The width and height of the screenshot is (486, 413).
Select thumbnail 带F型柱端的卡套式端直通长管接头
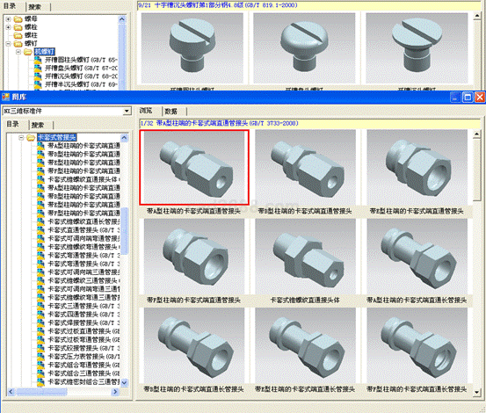pyautogui.click(x=417, y=345)
